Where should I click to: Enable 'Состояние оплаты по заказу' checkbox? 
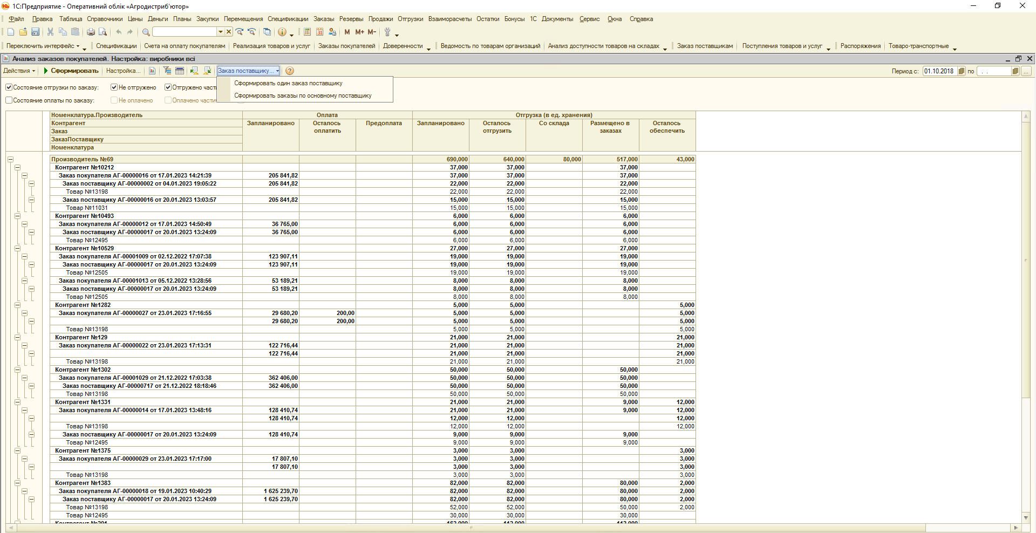point(9,100)
